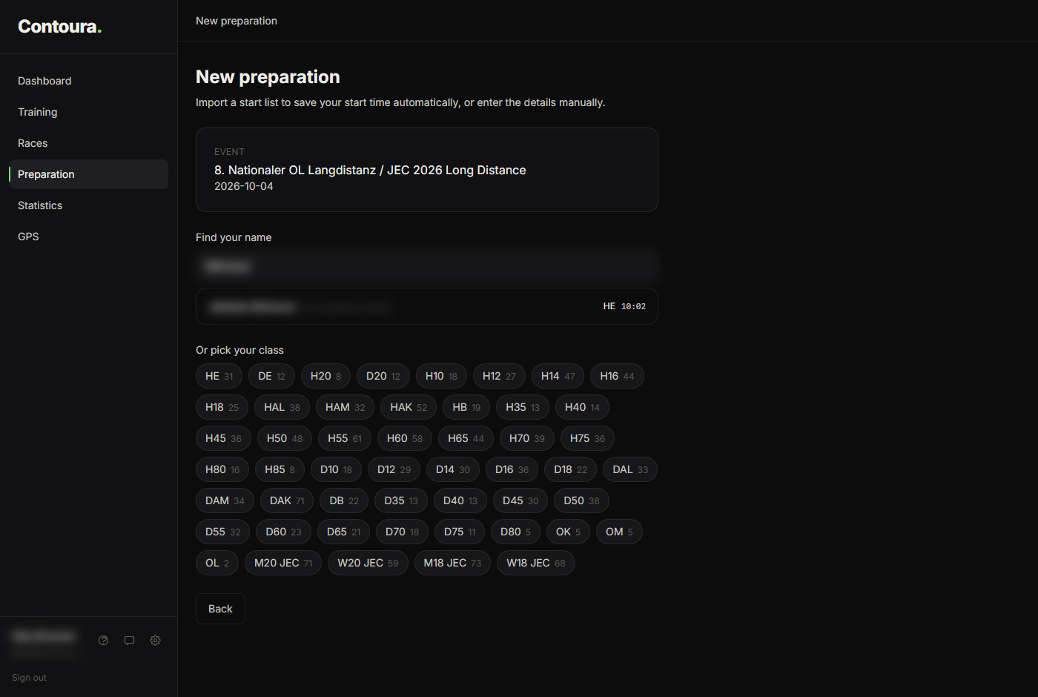
Task: Select Preparation in the sidebar
Action: [88, 174]
